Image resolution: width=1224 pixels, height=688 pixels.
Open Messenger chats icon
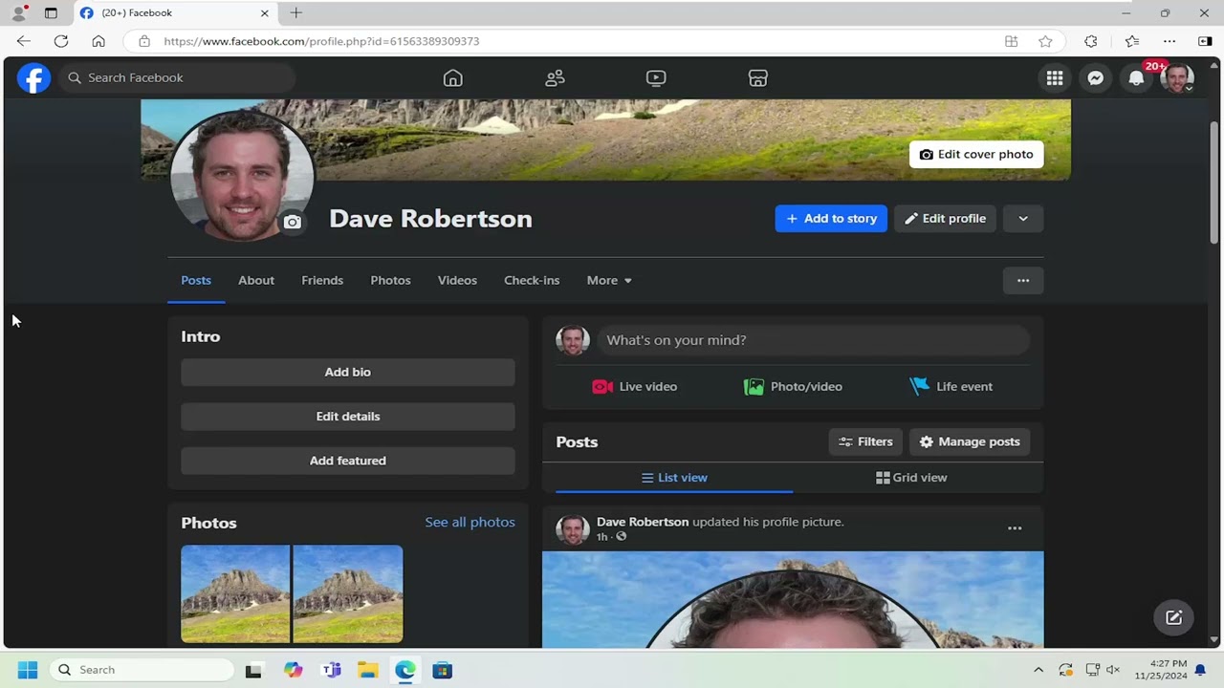pos(1096,78)
